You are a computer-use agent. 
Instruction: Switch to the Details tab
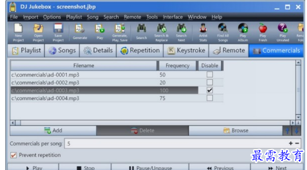[x=98, y=50]
